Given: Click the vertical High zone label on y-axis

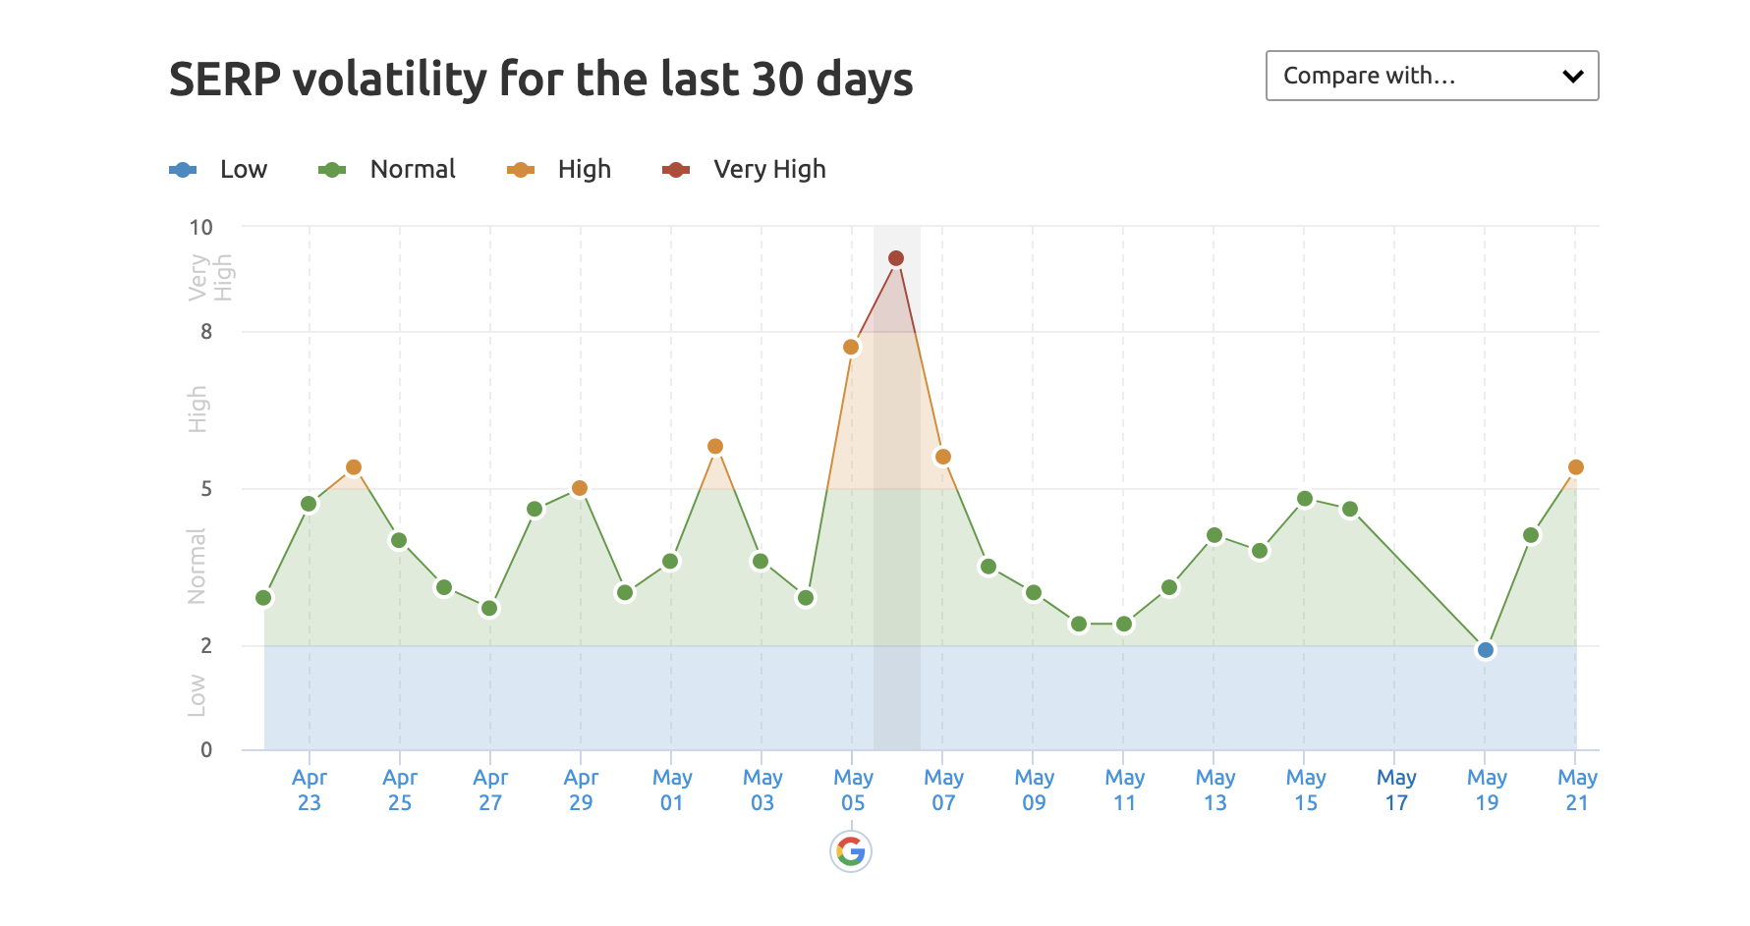Looking at the screenshot, I should coord(198,409).
